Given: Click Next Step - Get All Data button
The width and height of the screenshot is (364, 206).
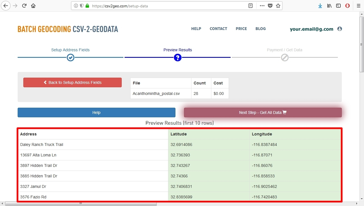Looking at the screenshot, I should pyautogui.click(x=263, y=112).
